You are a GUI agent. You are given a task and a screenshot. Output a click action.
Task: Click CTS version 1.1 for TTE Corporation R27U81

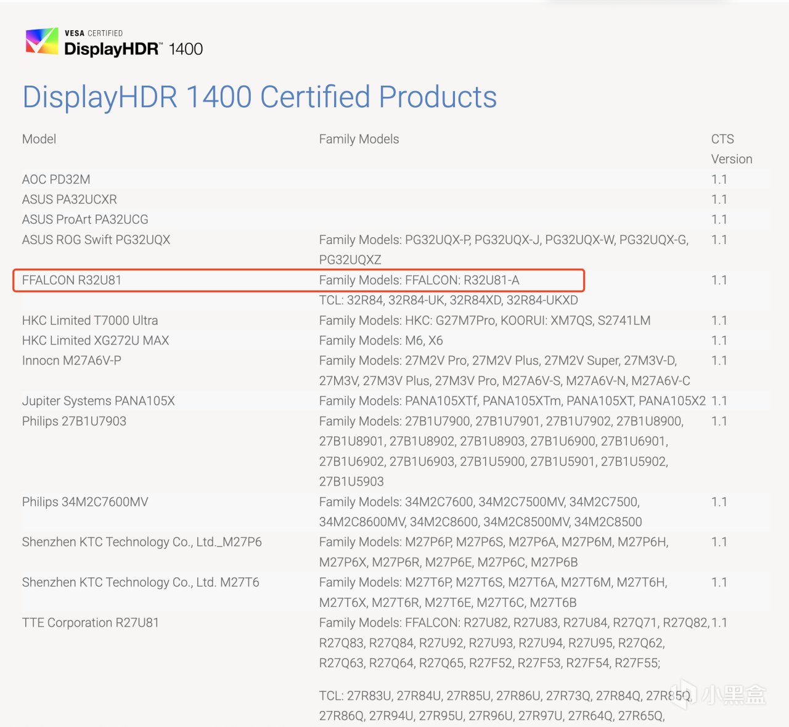coord(719,623)
